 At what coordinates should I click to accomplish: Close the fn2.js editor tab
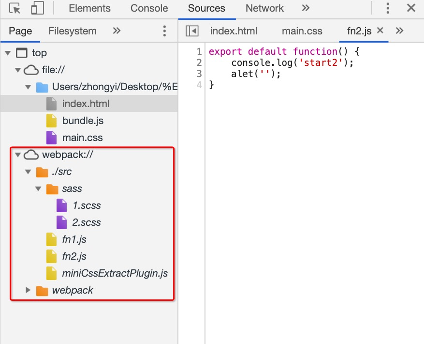pyautogui.click(x=380, y=31)
